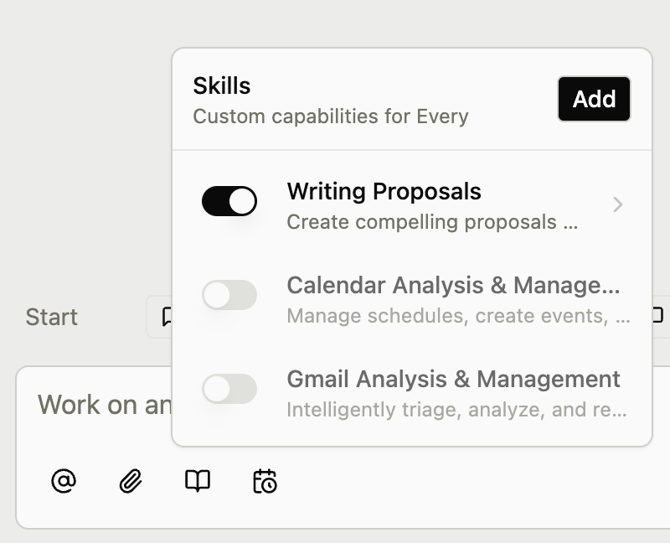Click the Start label
The height and width of the screenshot is (543, 670).
(51, 317)
